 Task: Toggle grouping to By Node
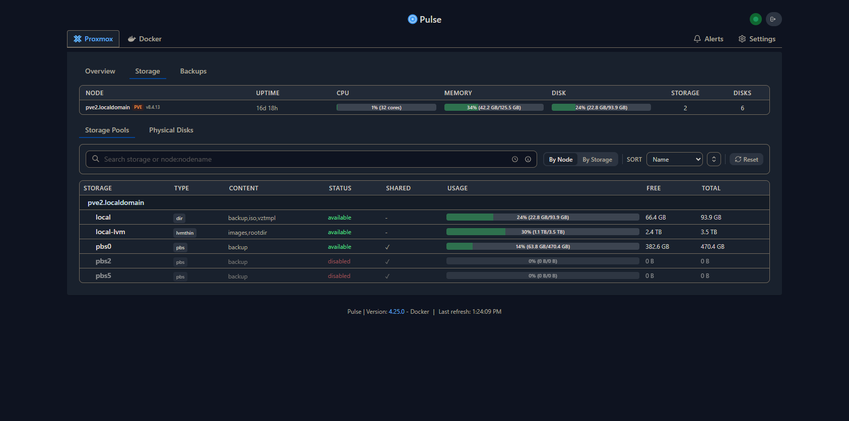(x=560, y=160)
